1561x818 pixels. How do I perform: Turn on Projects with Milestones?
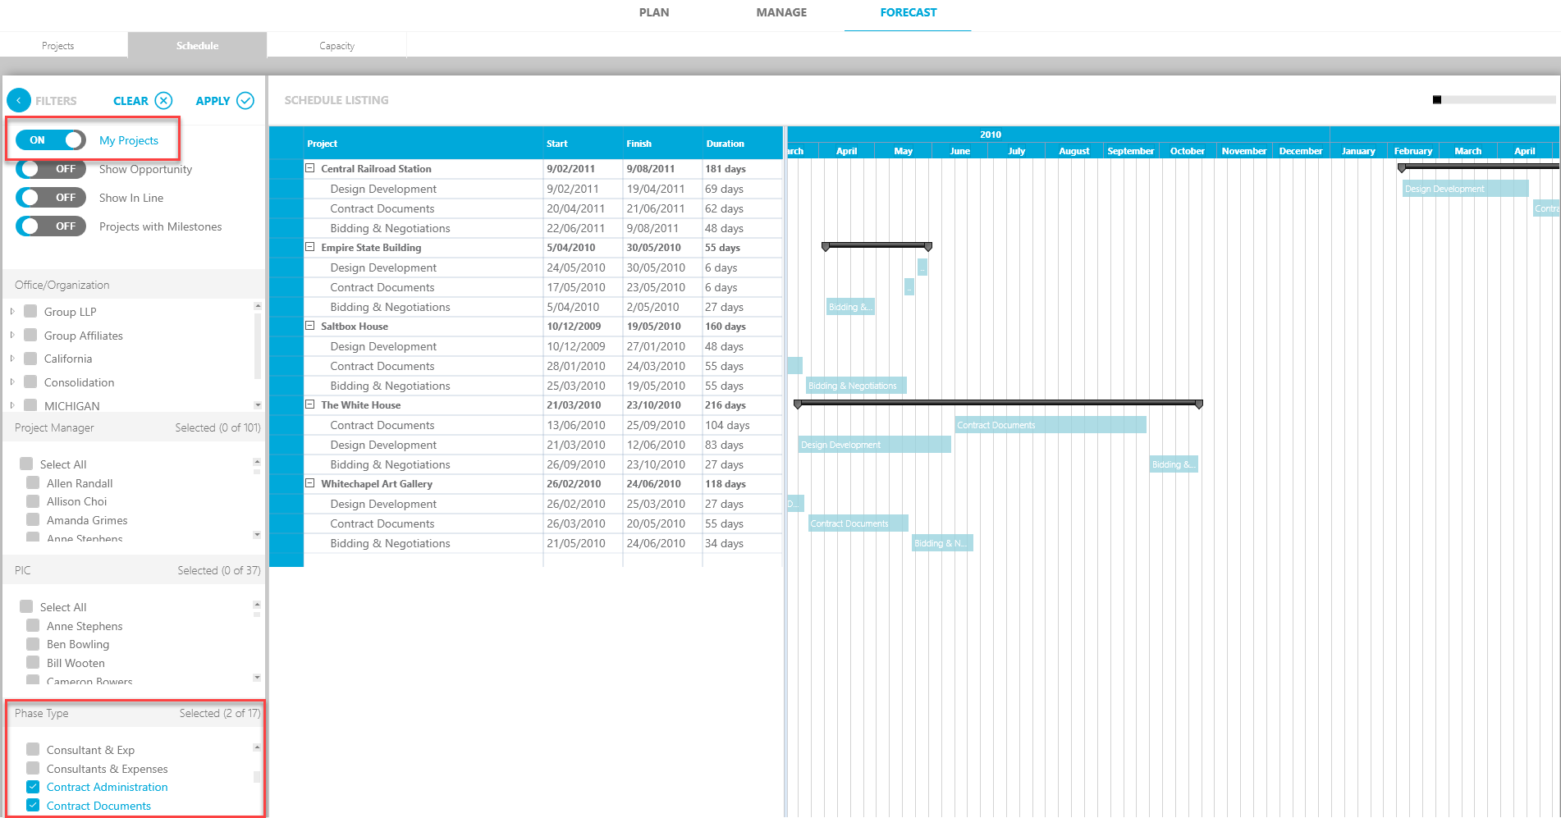[49, 226]
